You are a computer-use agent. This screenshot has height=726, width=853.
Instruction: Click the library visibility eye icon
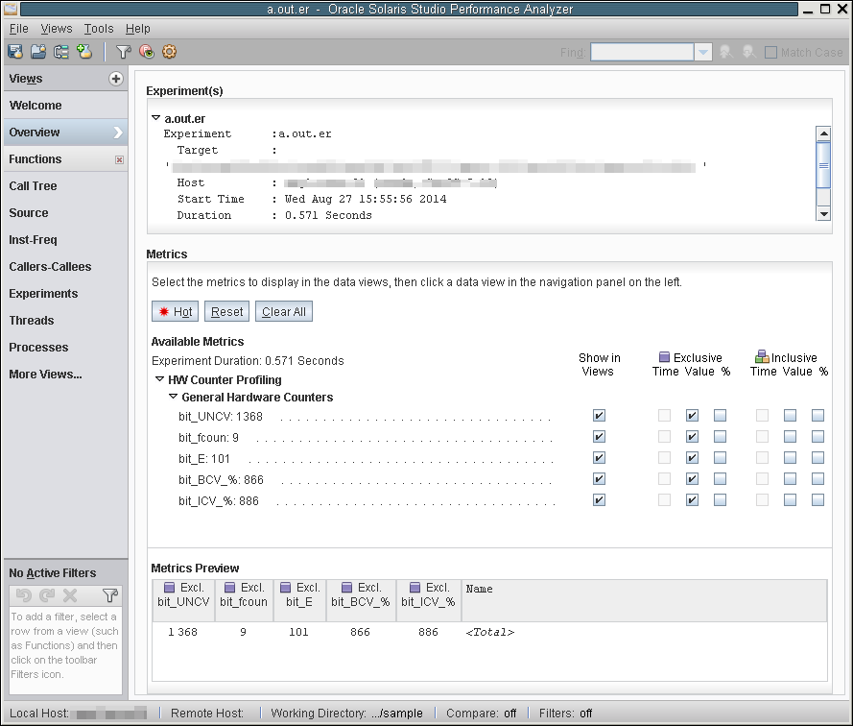147,52
